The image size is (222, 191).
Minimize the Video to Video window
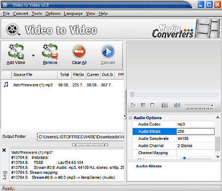(201, 4)
